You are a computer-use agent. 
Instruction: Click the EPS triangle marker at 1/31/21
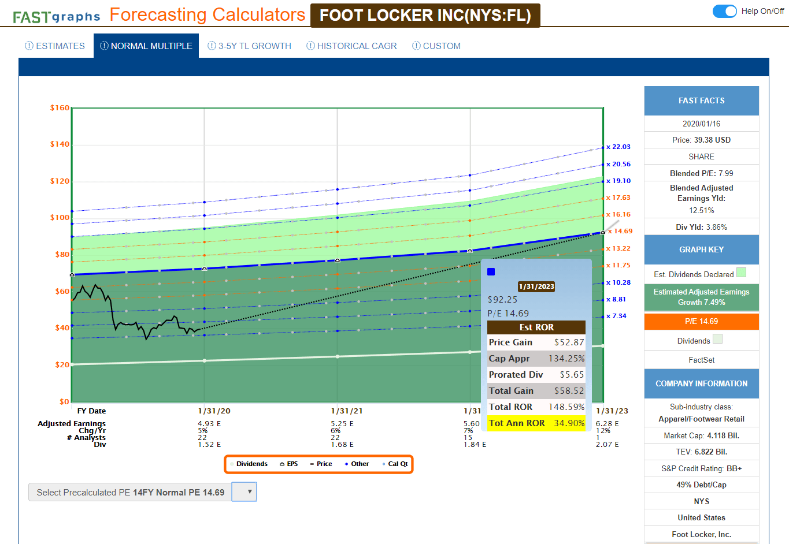pos(338,260)
